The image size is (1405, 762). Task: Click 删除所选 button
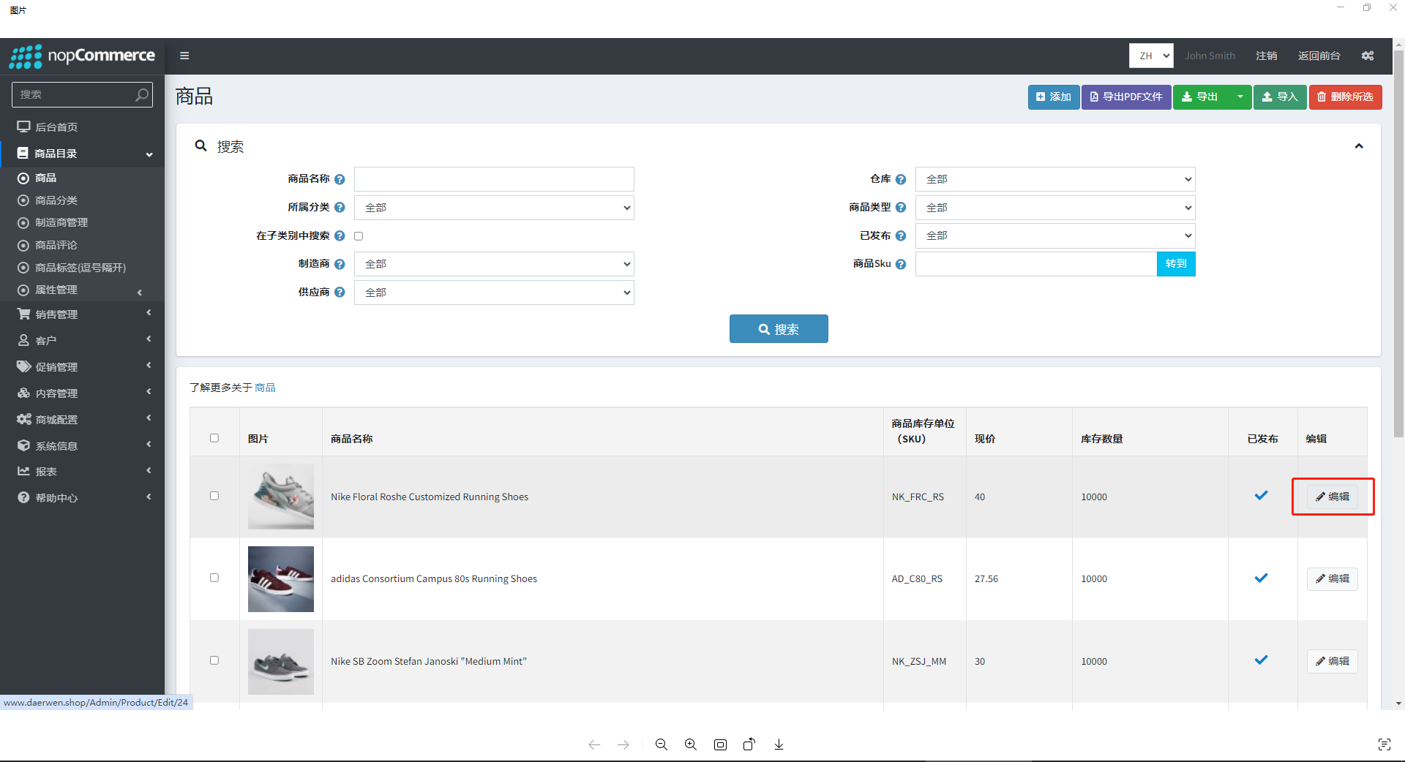pyautogui.click(x=1345, y=97)
